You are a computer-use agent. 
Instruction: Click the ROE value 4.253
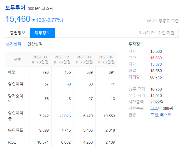click(88, 142)
